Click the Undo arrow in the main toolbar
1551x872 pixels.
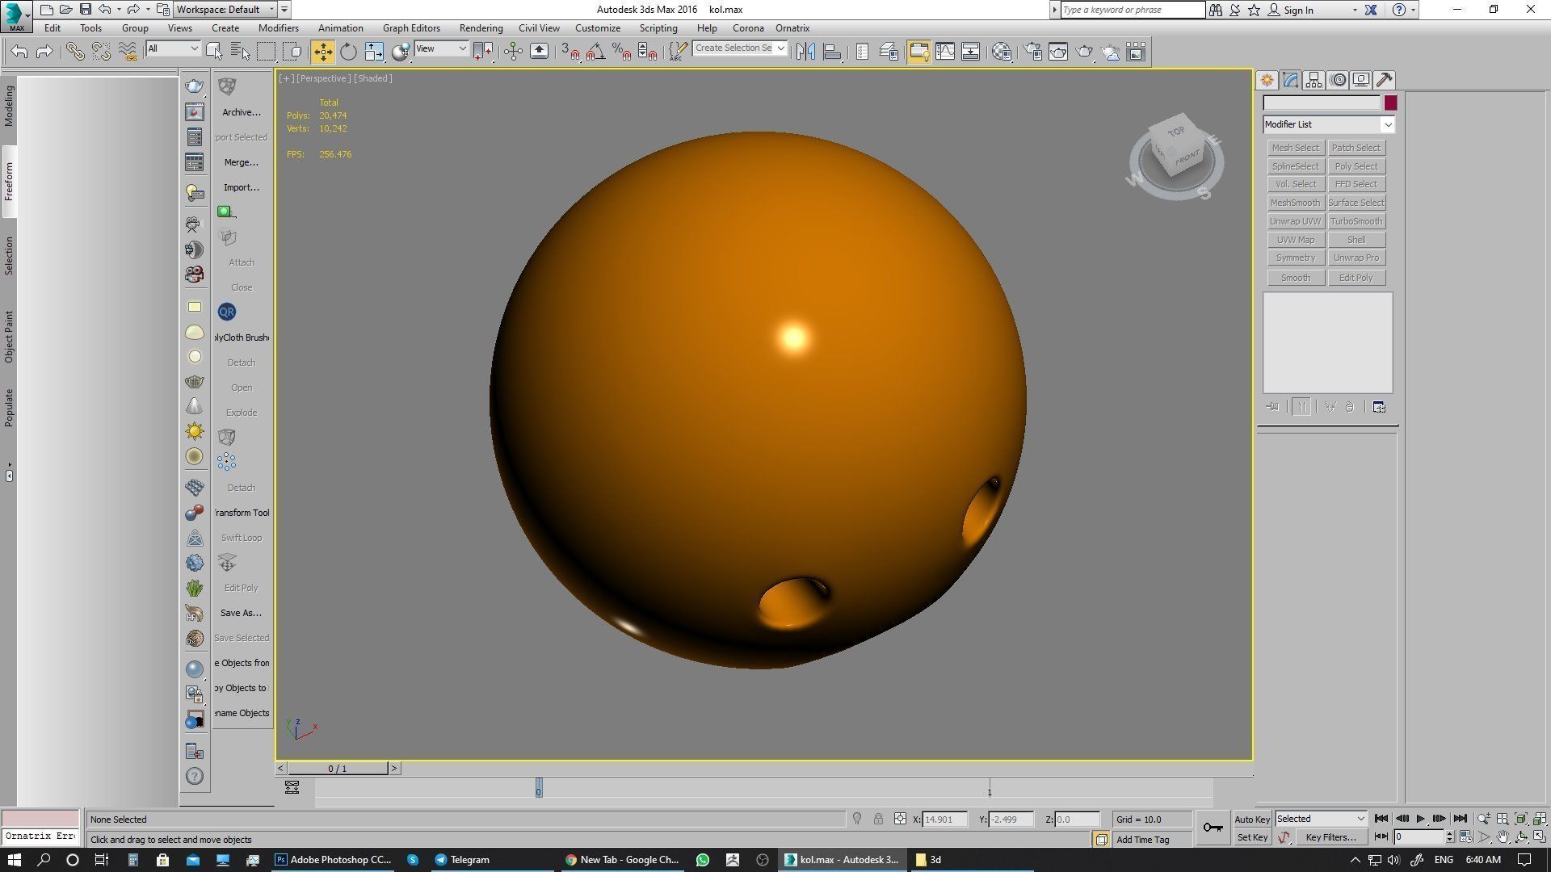click(x=19, y=52)
